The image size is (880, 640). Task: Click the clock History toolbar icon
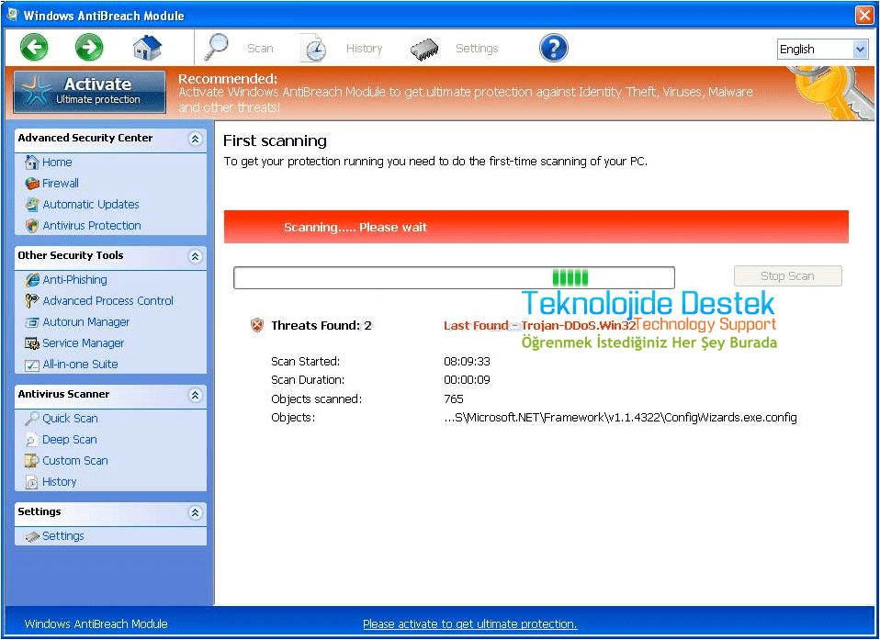coord(313,49)
